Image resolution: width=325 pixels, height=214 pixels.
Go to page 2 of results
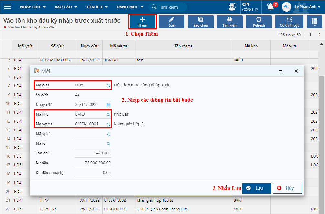pyautogui.click(x=320, y=35)
